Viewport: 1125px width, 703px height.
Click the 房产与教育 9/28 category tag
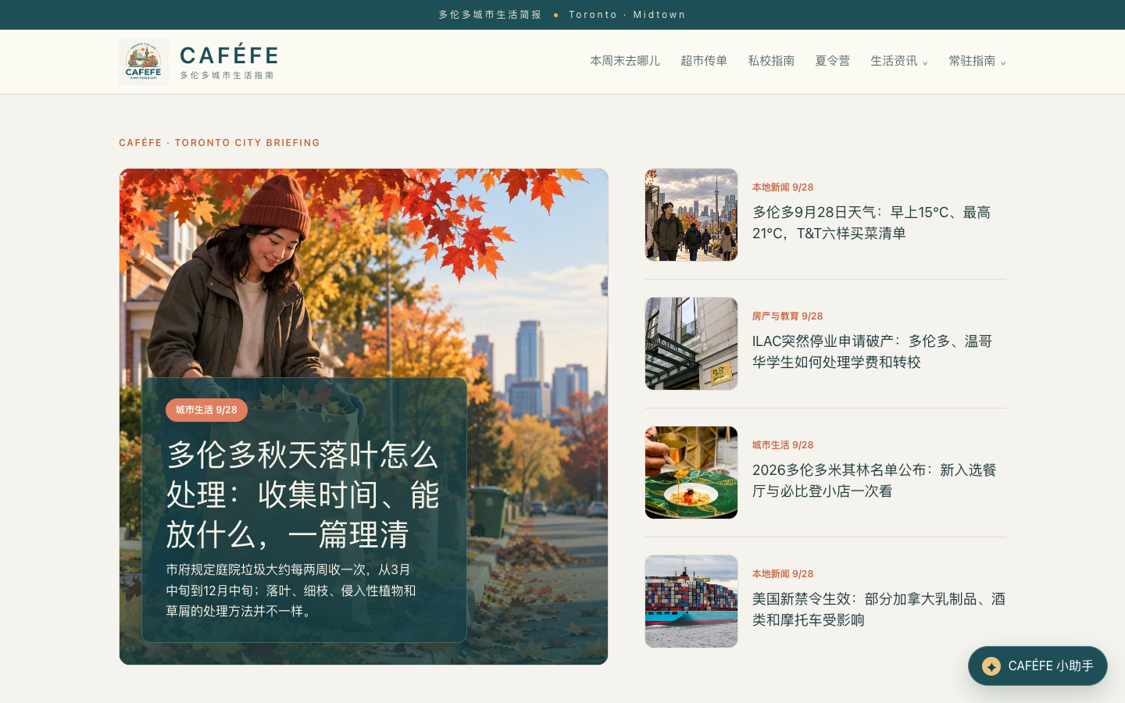[x=787, y=316]
